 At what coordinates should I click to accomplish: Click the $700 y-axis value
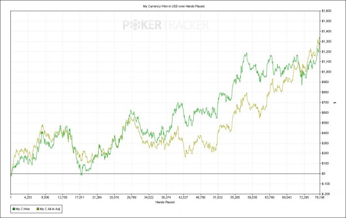[x=325, y=102]
